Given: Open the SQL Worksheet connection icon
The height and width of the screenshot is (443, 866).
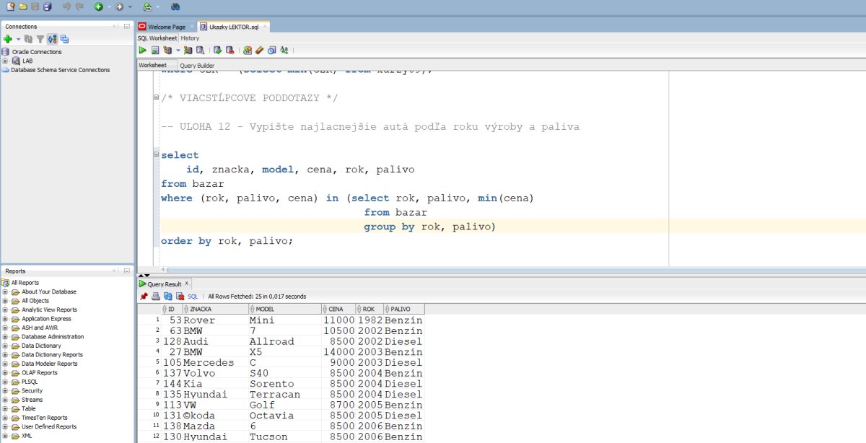Looking at the screenshot, I should (x=147, y=6).
